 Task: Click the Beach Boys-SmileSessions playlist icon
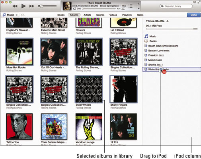pyautogui.click(x=146, y=46)
